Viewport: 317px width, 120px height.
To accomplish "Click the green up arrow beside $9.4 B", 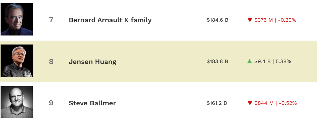I will tap(250, 61).
